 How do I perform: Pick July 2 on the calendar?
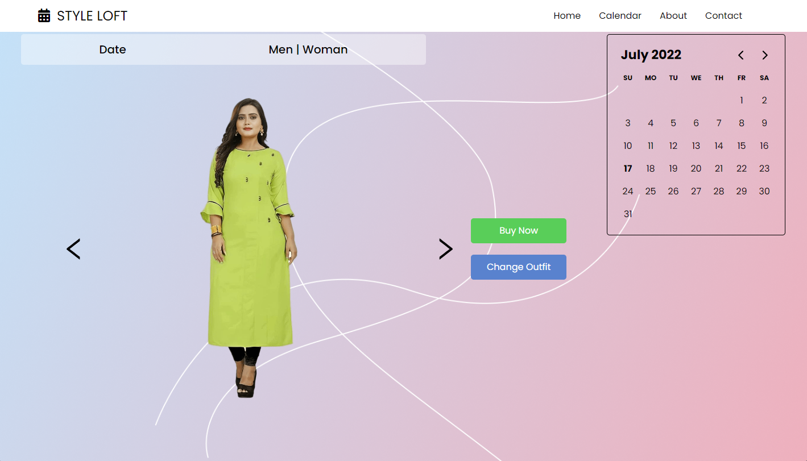pos(764,101)
